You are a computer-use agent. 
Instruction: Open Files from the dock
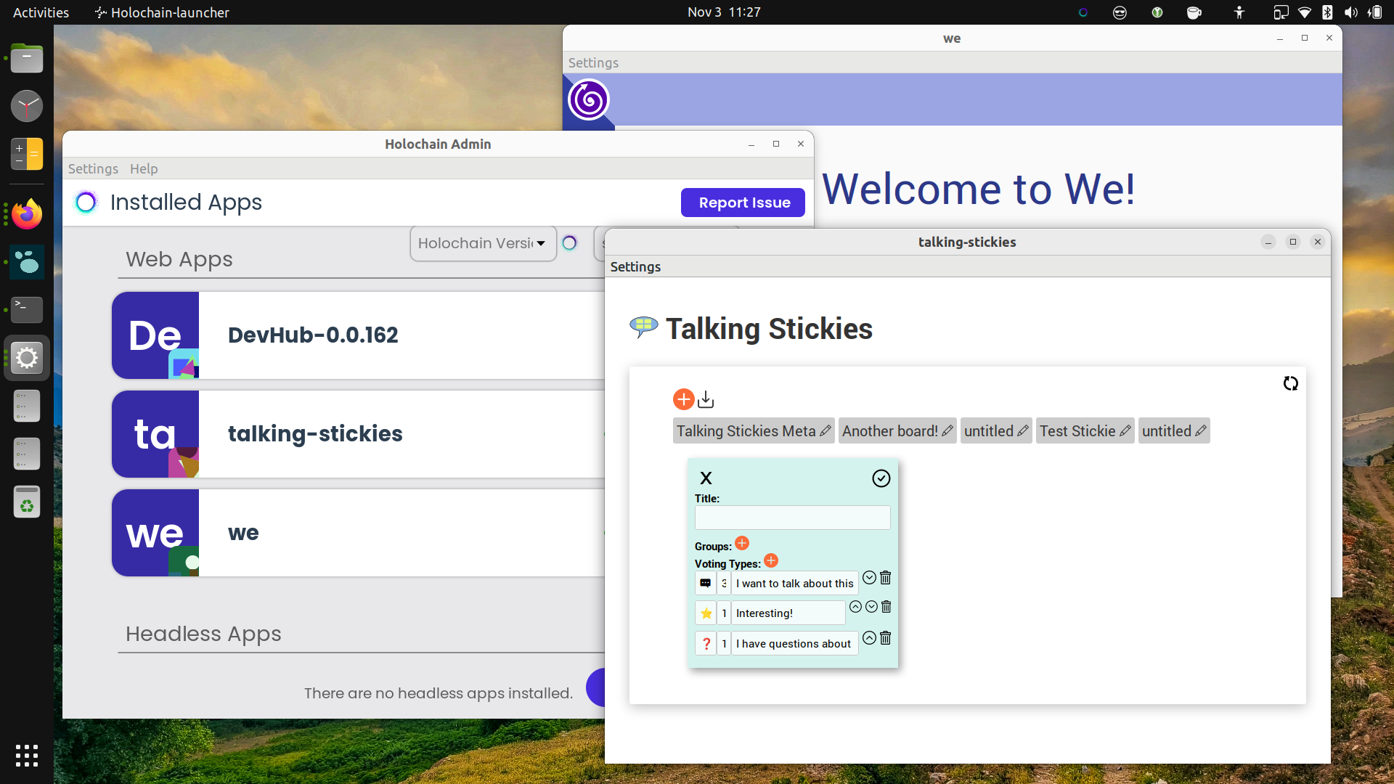27,59
